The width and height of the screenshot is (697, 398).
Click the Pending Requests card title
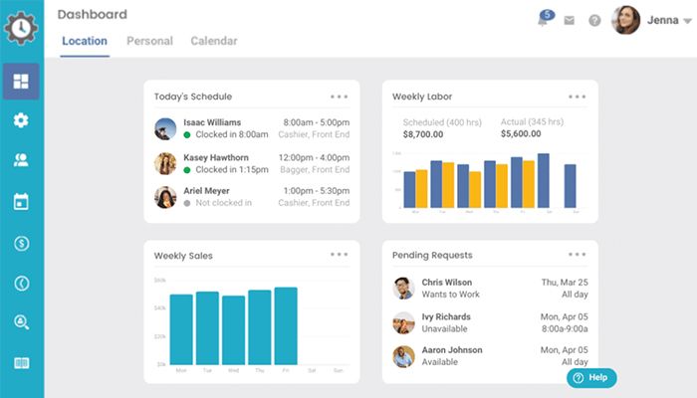(432, 255)
